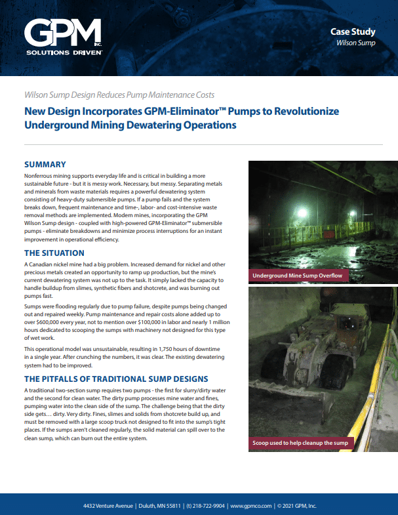The height and width of the screenshot is (515, 398).
Task: Click THE SITUATION section heading
Action: 54,253
